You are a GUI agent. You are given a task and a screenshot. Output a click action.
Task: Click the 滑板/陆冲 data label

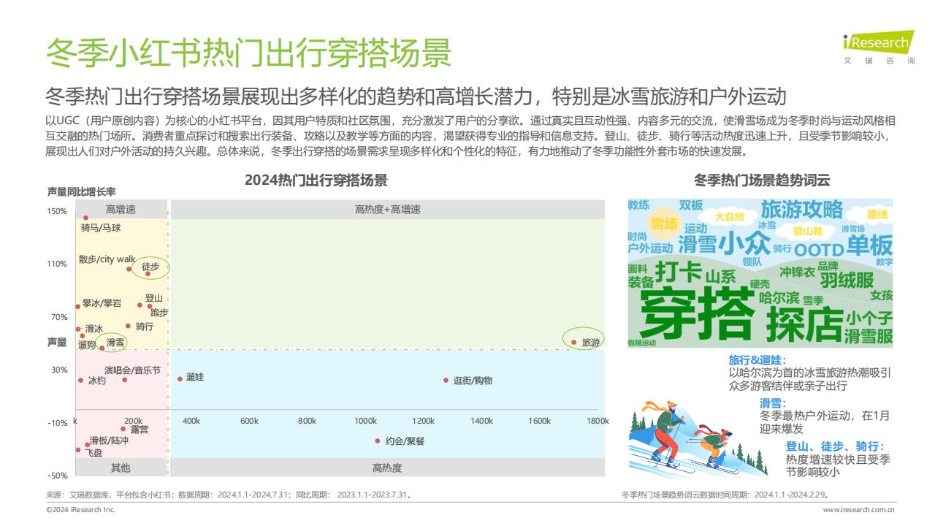coord(110,441)
